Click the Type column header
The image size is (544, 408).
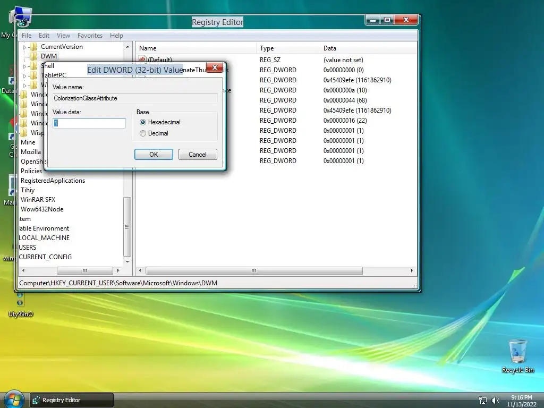click(288, 48)
